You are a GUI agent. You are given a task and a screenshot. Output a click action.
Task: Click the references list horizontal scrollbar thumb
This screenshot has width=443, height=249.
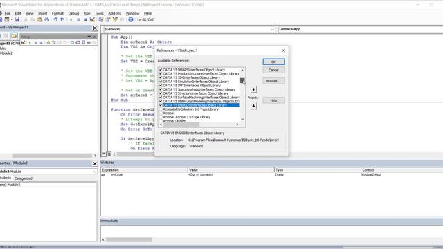tap(181, 124)
